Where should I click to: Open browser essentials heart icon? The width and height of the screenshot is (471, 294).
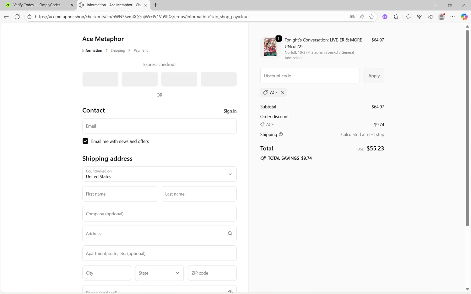[x=420, y=17]
